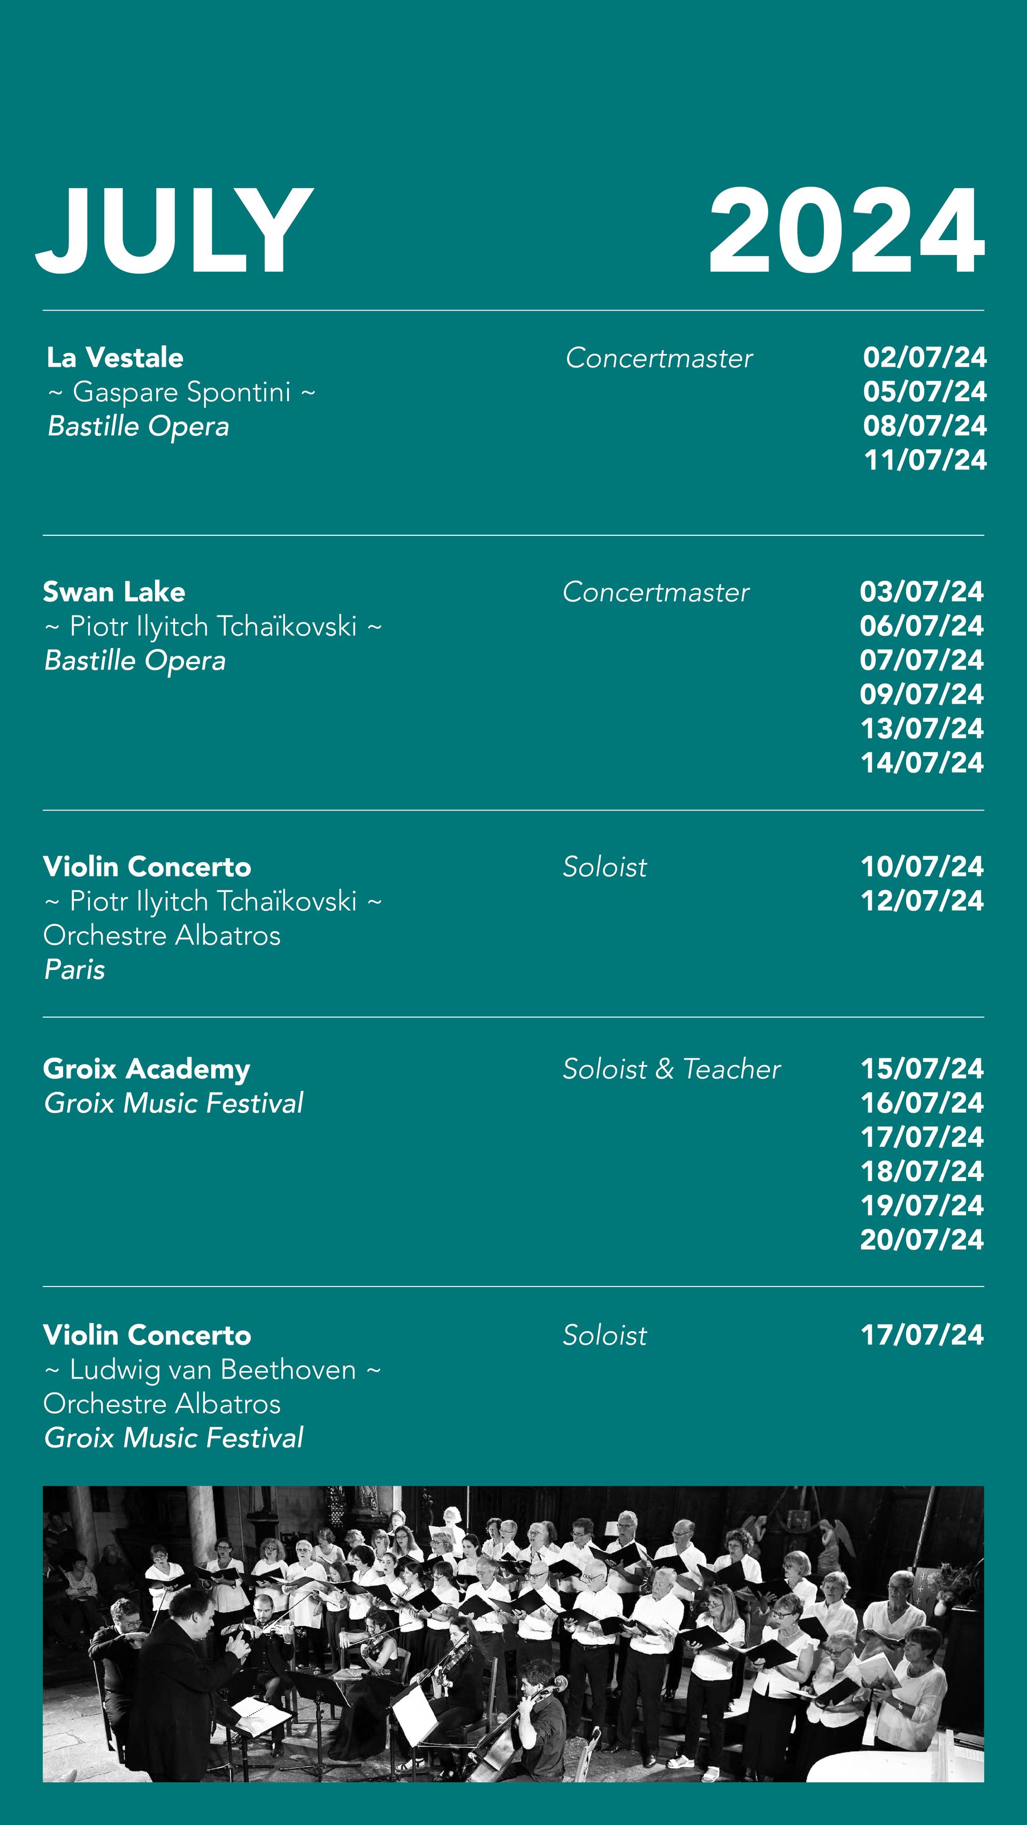
Task: Select the 15/07/24 academy date
Action: 922,1068
